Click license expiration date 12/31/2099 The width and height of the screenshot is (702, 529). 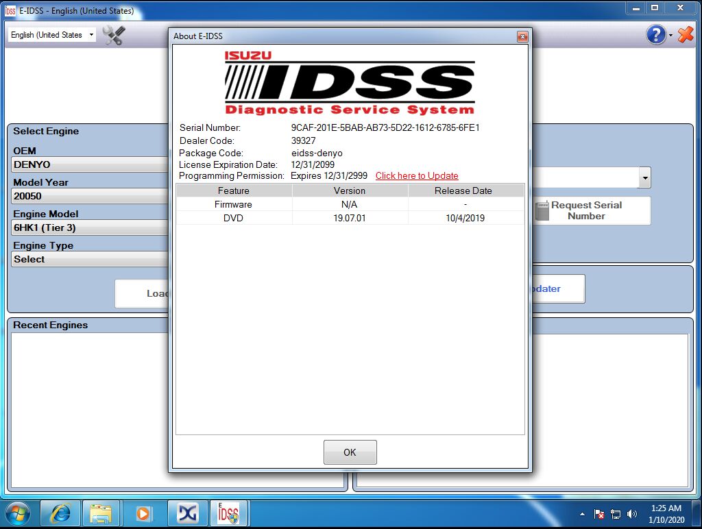click(x=313, y=164)
